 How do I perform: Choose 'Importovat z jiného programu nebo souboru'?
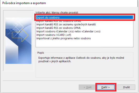click(x=63, y=38)
